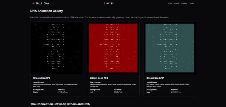Click the background value 'red'
This screenshot has width=226, height=107.
(x=91, y=92)
